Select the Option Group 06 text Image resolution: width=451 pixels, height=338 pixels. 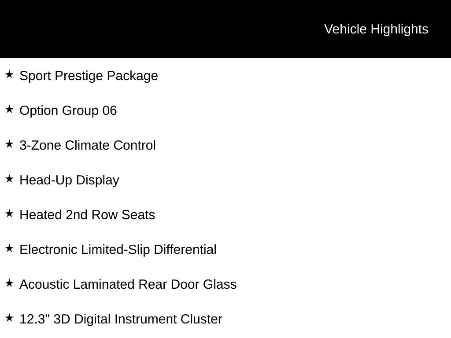point(68,110)
